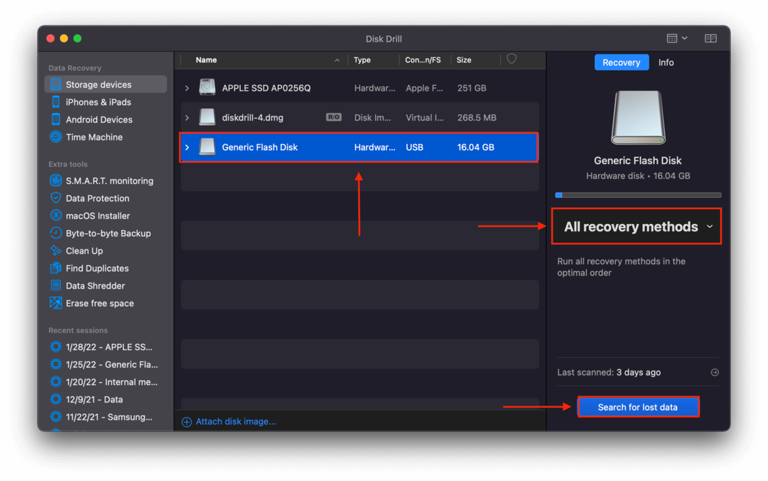Open the Find Duplicates icon
This screenshot has height=481, width=768.
click(x=56, y=268)
